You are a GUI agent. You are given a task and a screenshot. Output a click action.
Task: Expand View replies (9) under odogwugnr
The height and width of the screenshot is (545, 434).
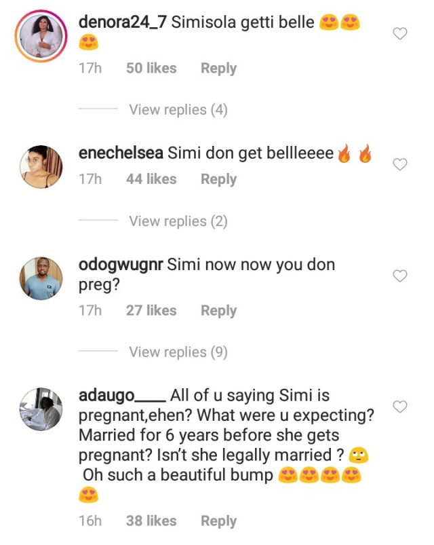tap(178, 352)
